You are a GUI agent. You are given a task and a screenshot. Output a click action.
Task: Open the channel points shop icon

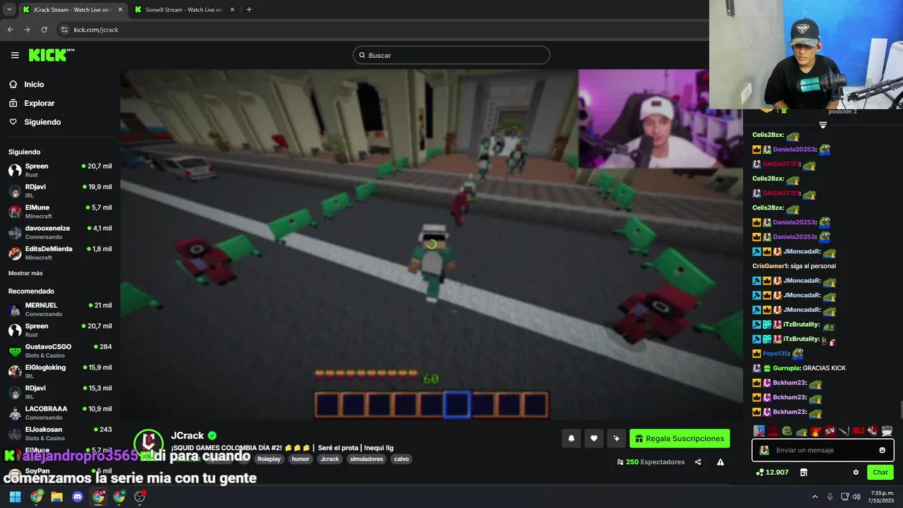coord(804,473)
